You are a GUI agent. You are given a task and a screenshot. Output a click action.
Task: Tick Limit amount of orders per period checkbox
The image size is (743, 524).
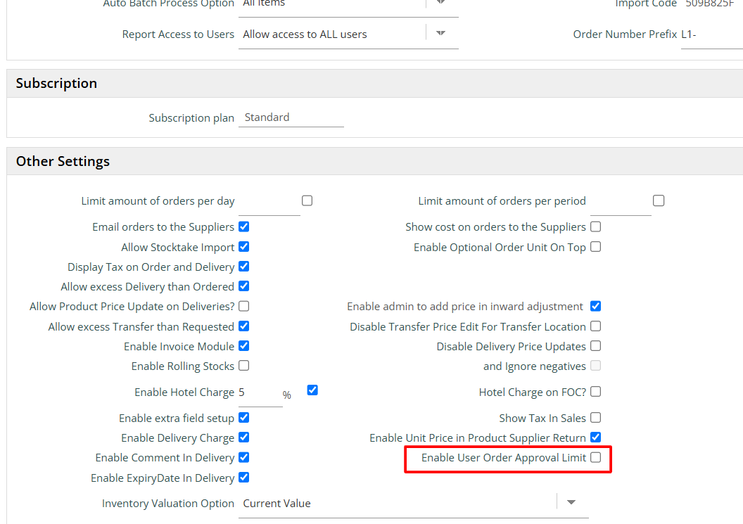[658, 201]
